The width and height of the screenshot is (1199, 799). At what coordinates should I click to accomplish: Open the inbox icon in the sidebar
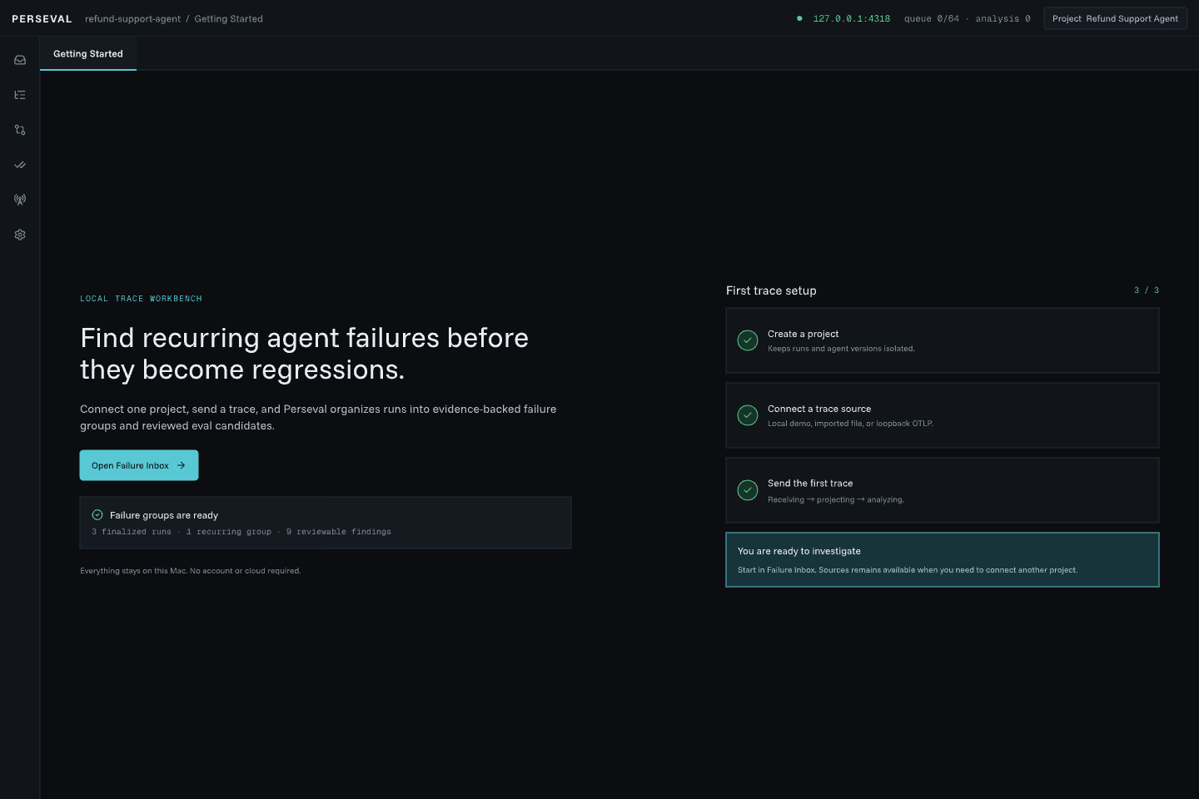click(x=20, y=60)
